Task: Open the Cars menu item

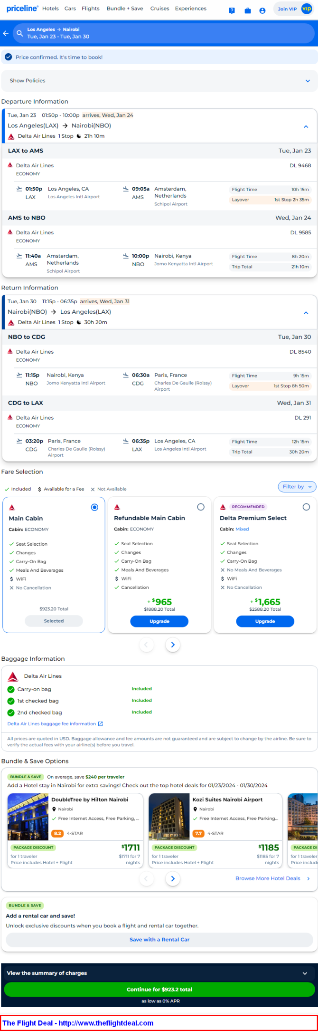Action: (70, 9)
